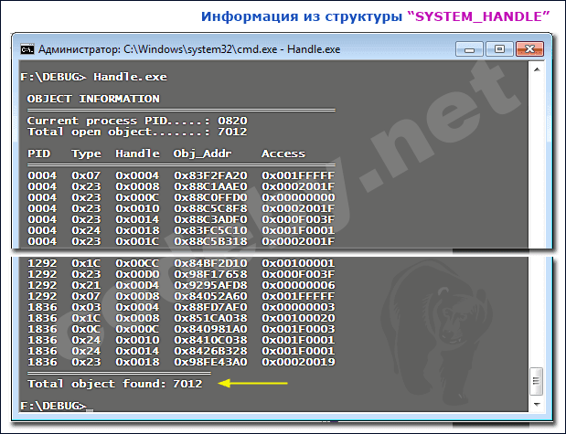
Task: Click the total open object value '7012'
Action: pos(232,132)
